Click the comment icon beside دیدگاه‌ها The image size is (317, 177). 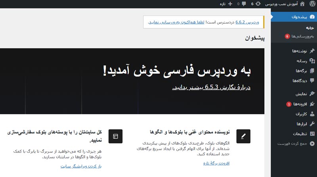312,81
